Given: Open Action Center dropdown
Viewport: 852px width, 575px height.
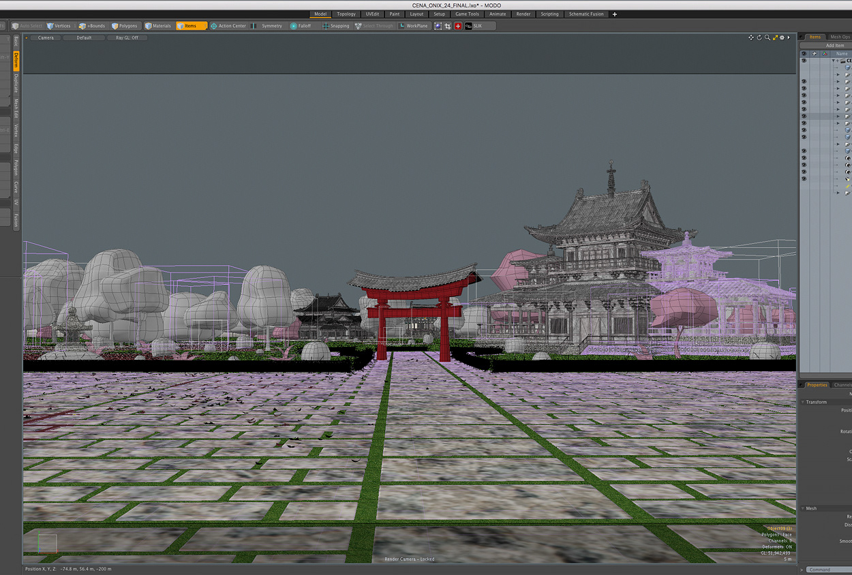Looking at the screenshot, I should (228, 26).
